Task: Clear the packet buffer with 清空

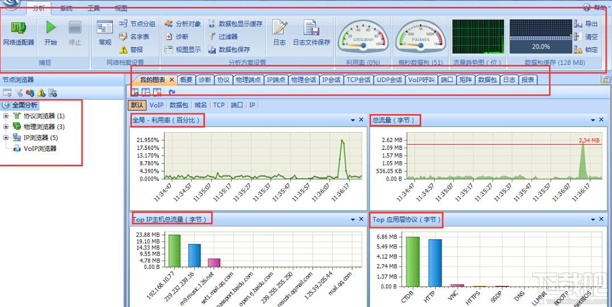Action: 586,36
